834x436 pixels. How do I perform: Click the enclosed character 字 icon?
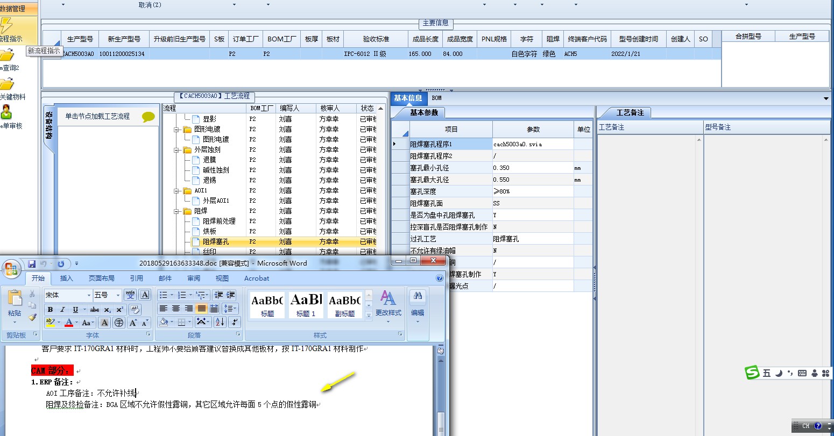(x=118, y=323)
